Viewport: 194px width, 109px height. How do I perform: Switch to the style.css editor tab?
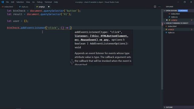[24, 7]
